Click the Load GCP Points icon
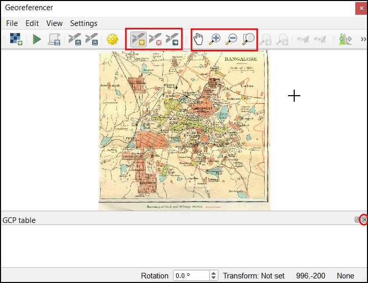 [75, 39]
